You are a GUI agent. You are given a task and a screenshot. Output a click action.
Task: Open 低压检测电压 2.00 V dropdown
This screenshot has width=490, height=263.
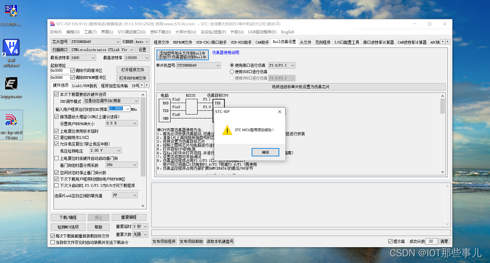click(105, 151)
